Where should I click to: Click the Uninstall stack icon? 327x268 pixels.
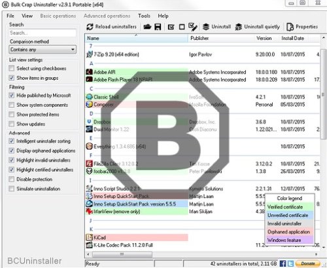pos(206,27)
